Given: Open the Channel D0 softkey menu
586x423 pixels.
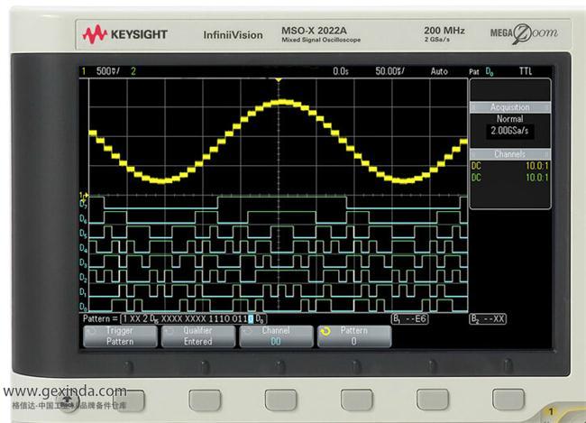Looking at the screenshot, I should pyautogui.click(x=276, y=336).
